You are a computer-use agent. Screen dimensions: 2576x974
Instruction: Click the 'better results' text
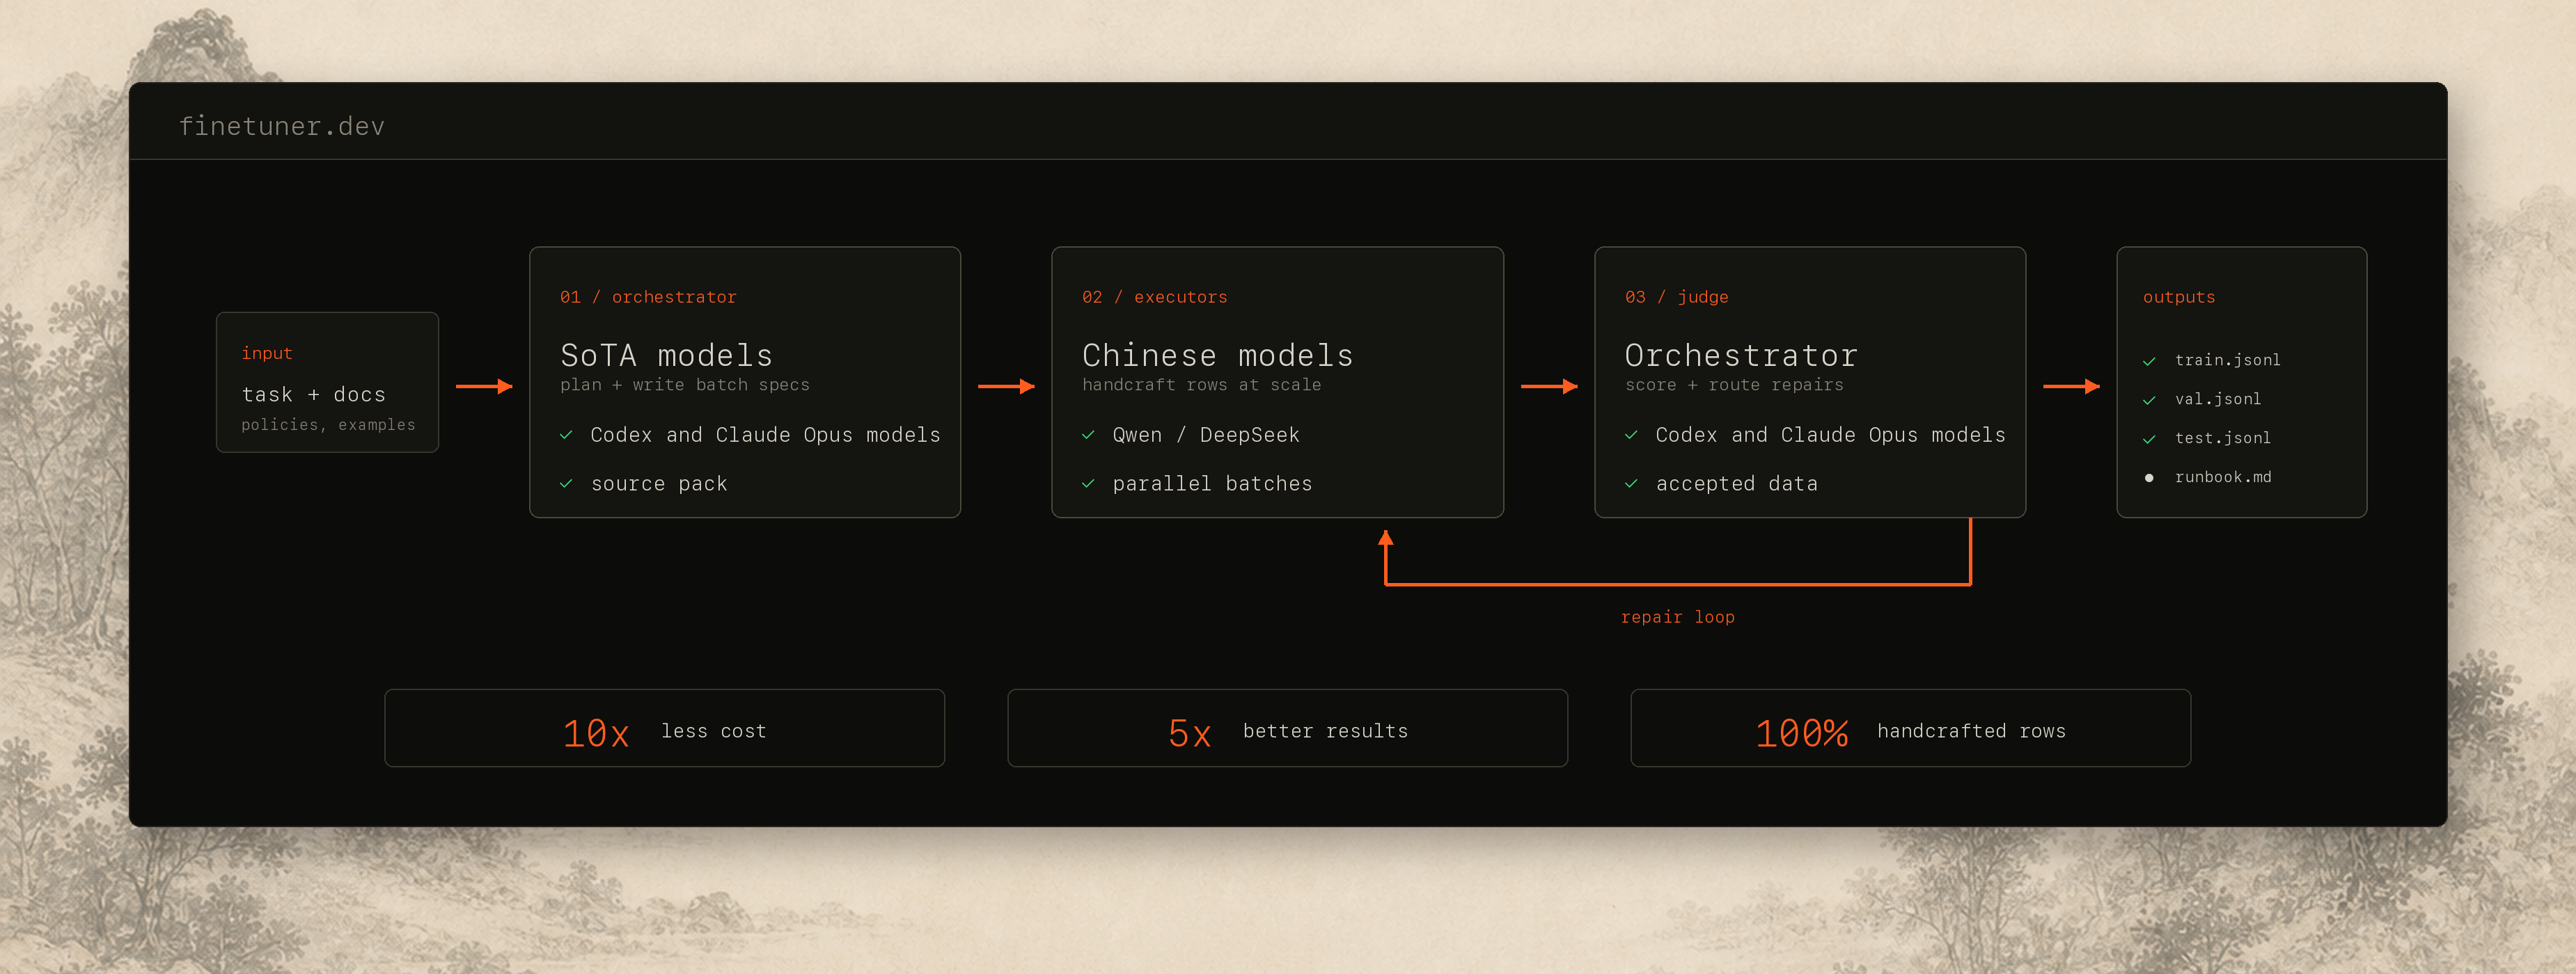click(x=1326, y=731)
